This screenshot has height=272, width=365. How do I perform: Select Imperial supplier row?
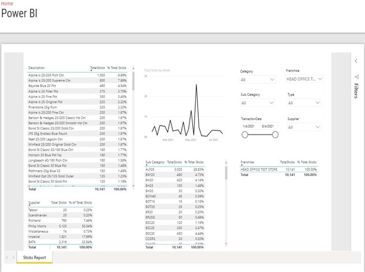60,237
